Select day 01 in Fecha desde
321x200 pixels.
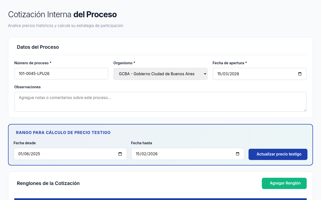pos(20,154)
